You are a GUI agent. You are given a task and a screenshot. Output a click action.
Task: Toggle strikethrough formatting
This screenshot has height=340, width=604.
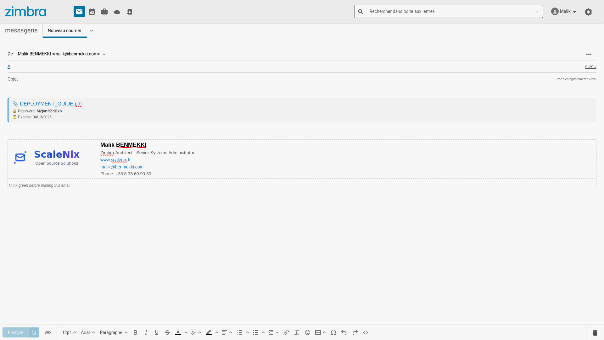coord(167,332)
